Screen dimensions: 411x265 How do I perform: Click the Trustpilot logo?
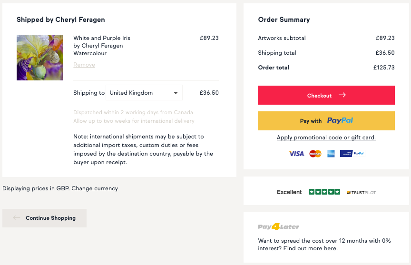pos(361,192)
